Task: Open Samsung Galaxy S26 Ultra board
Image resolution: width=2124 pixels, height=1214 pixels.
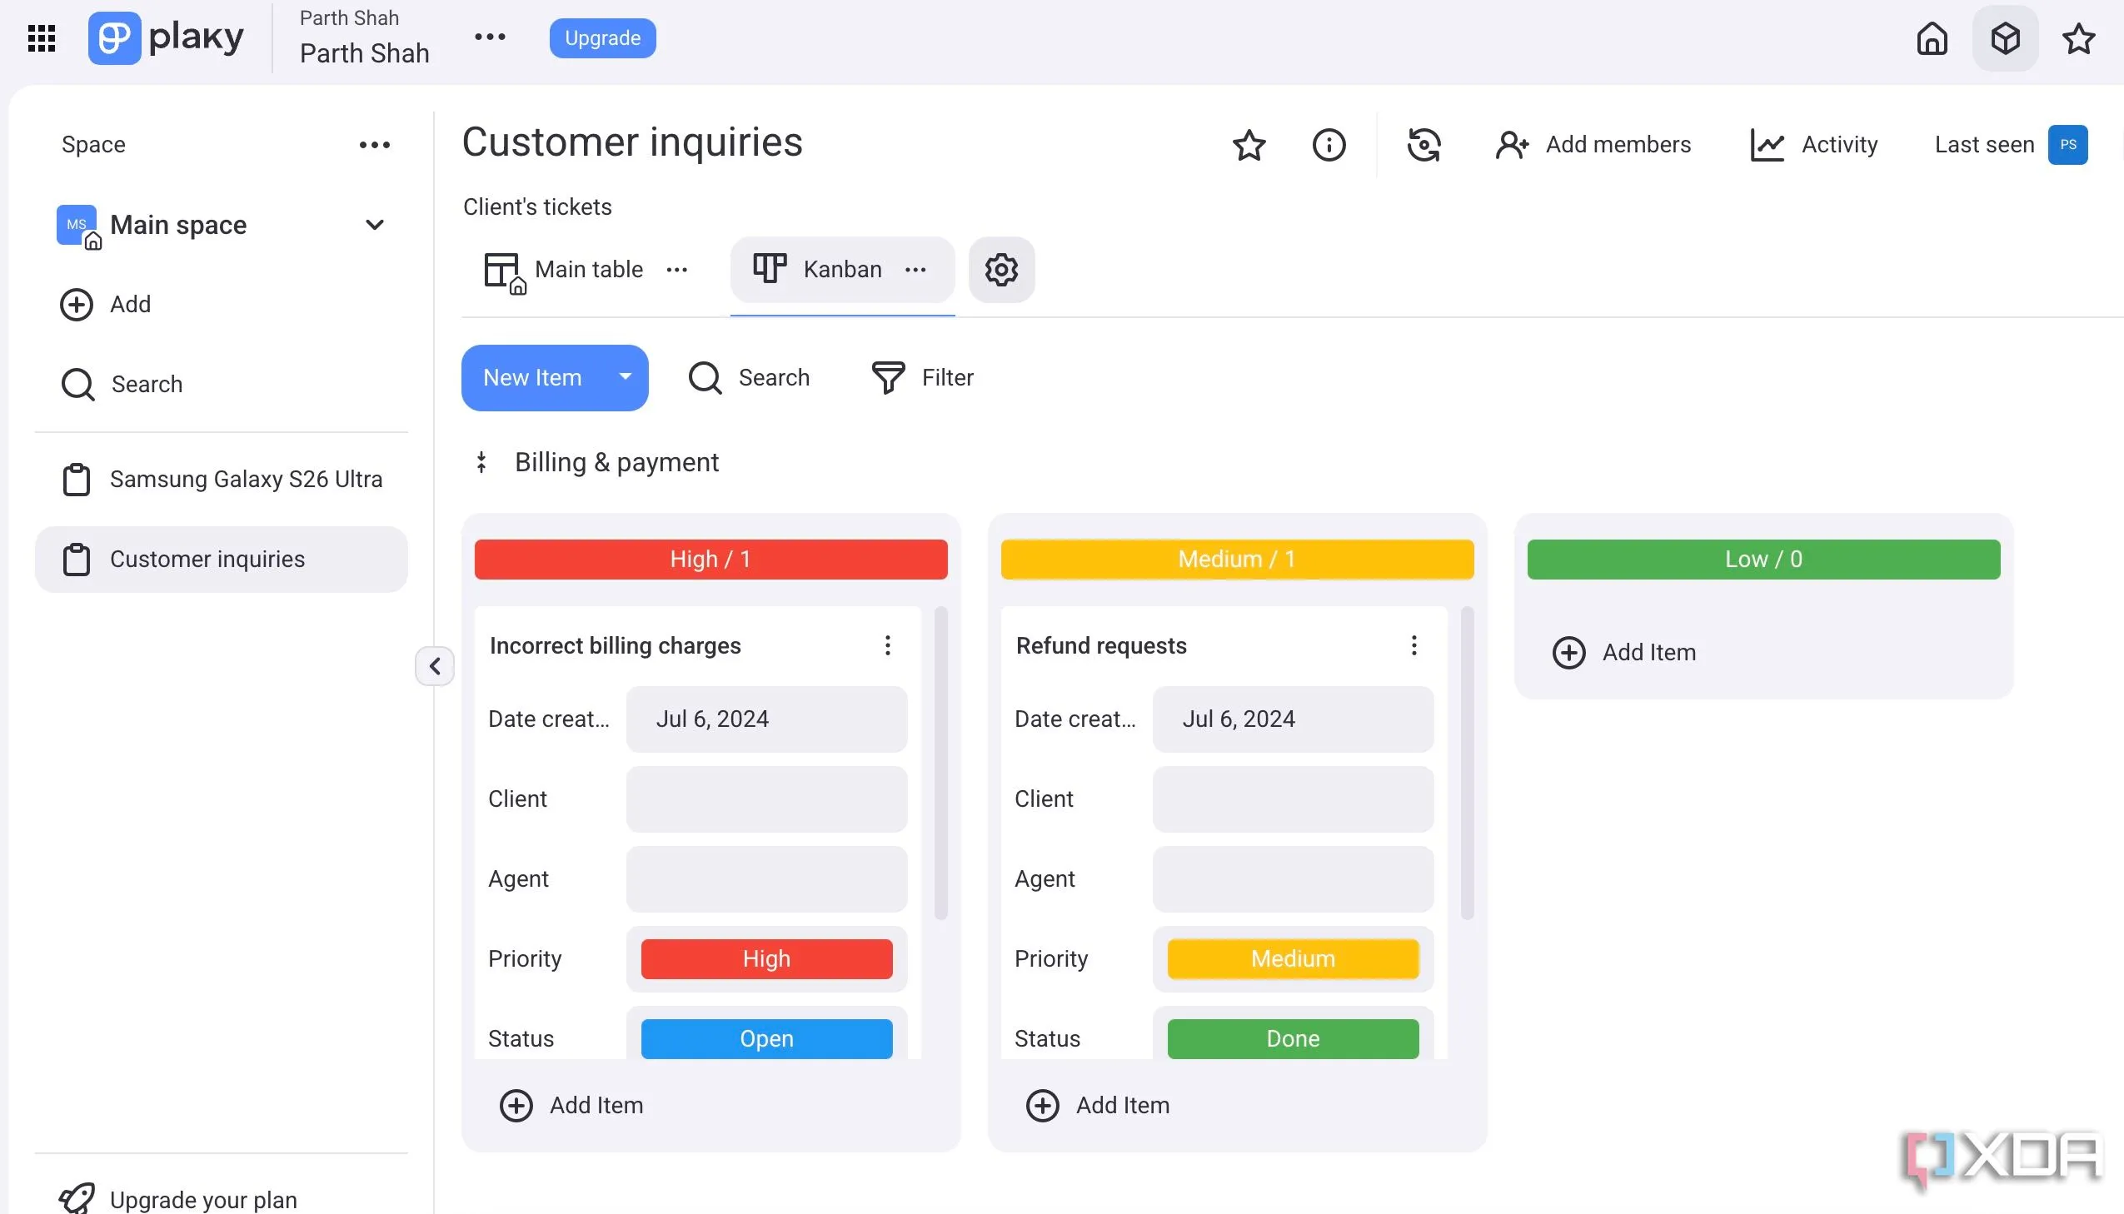Action: 221,480
